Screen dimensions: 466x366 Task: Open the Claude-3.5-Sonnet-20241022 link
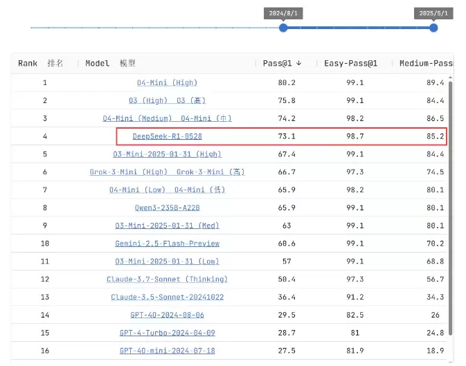pyautogui.click(x=167, y=298)
